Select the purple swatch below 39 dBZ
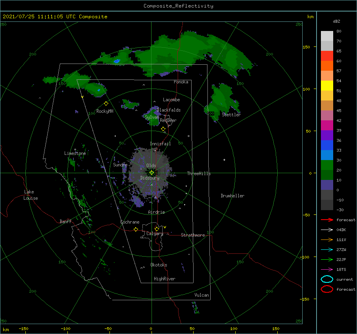357x334 pixels. pyautogui.click(x=327, y=135)
